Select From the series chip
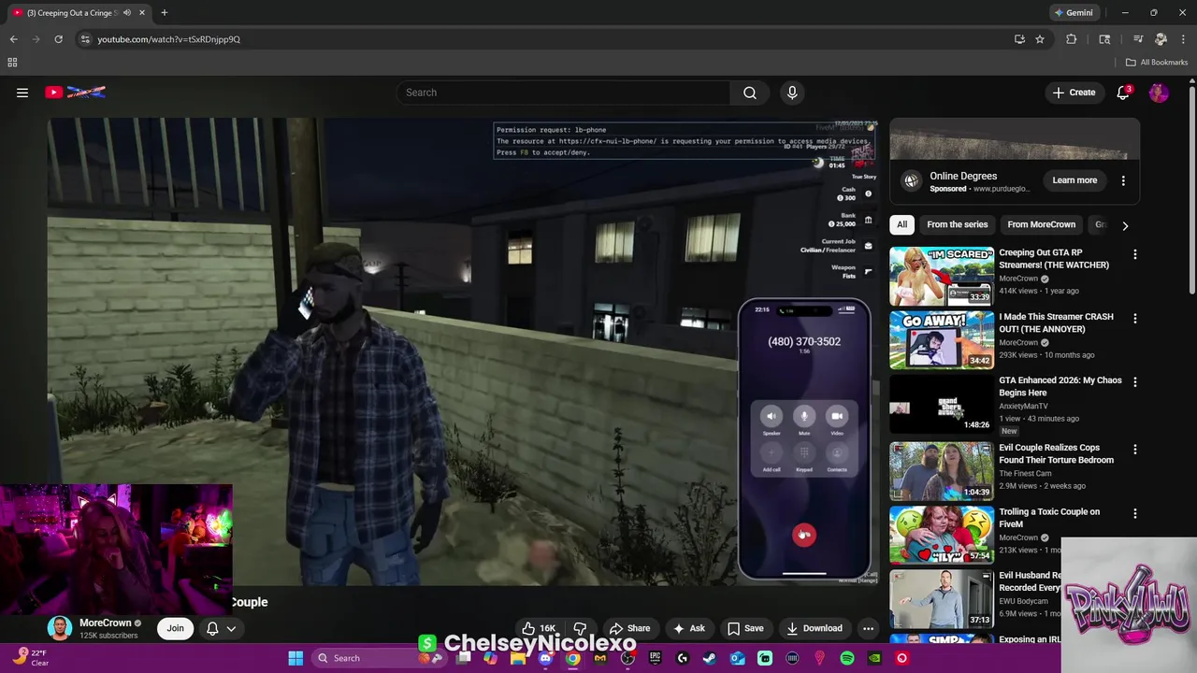Image resolution: width=1197 pixels, height=673 pixels. pyautogui.click(x=957, y=224)
